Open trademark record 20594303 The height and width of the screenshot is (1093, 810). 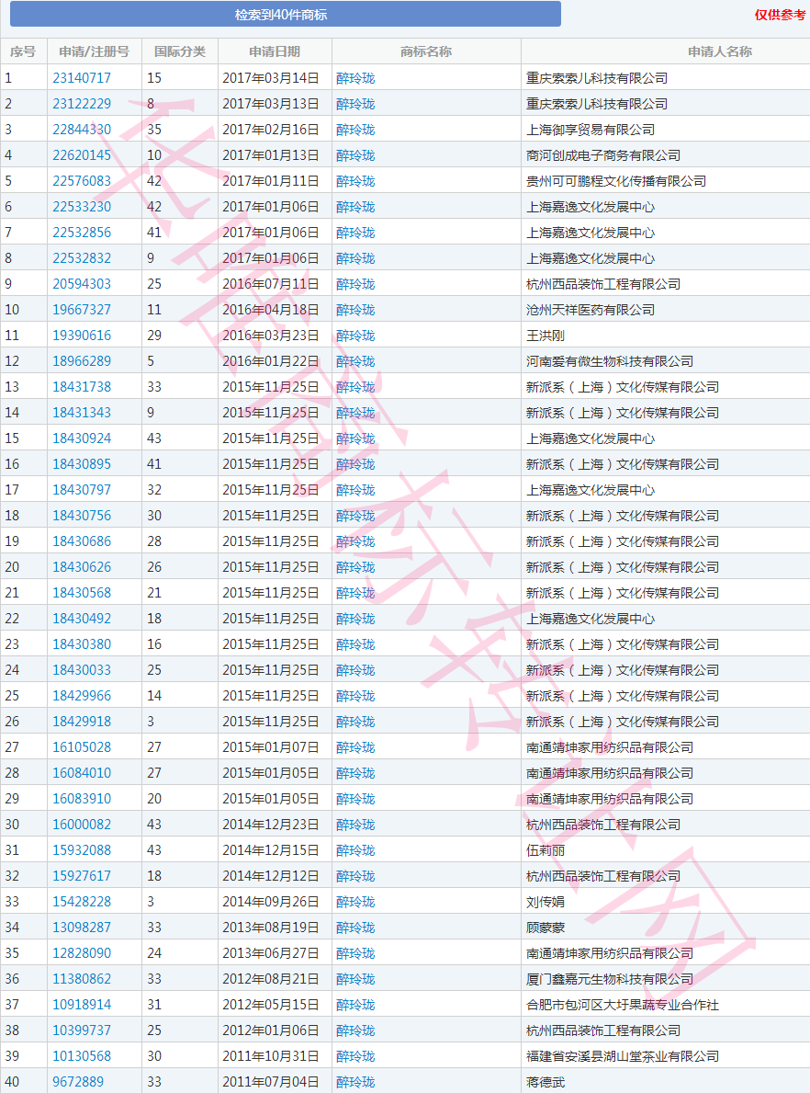point(82,284)
